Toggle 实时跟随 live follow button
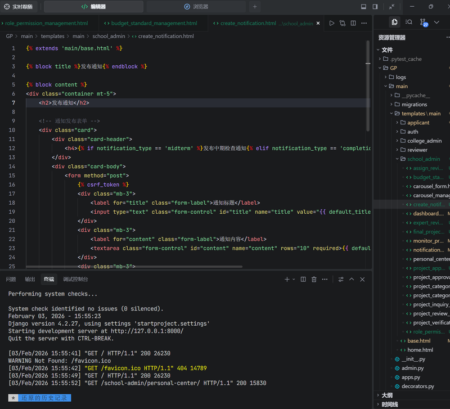The image size is (450, 409). pos(19,7)
